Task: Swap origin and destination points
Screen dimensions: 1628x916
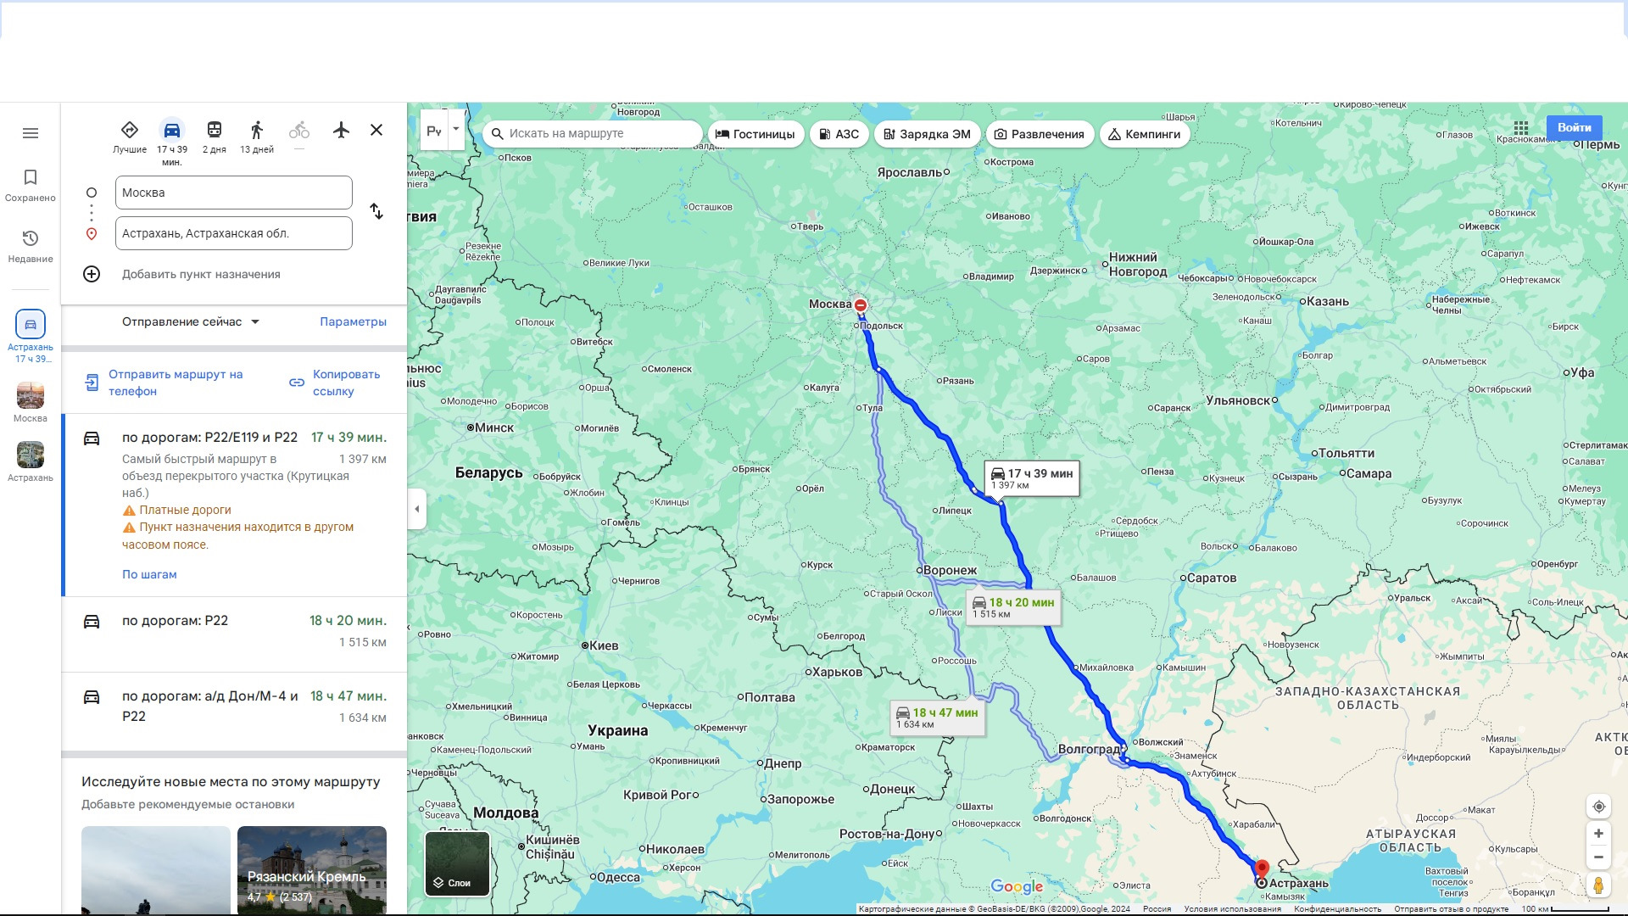Action: pyautogui.click(x=376, y=211)
